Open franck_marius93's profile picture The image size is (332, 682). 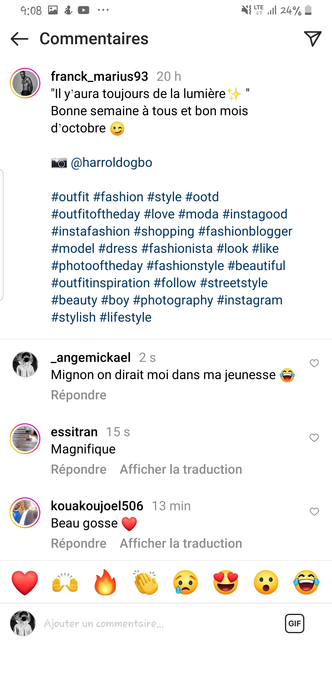coord(25,83)
